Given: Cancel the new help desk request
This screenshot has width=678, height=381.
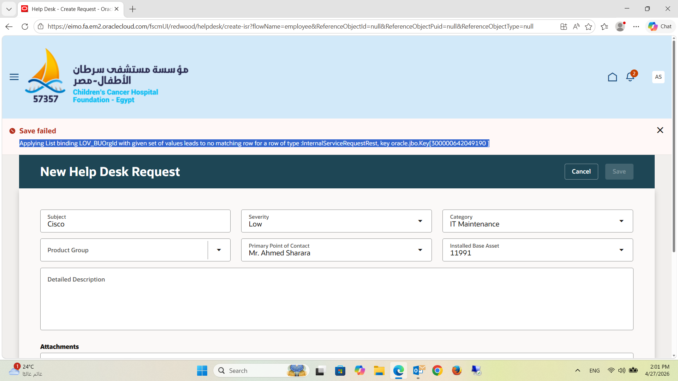Looking at the screenshot, I should 581,171.
